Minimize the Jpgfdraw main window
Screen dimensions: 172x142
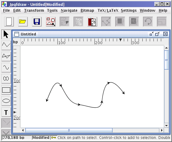157,4
